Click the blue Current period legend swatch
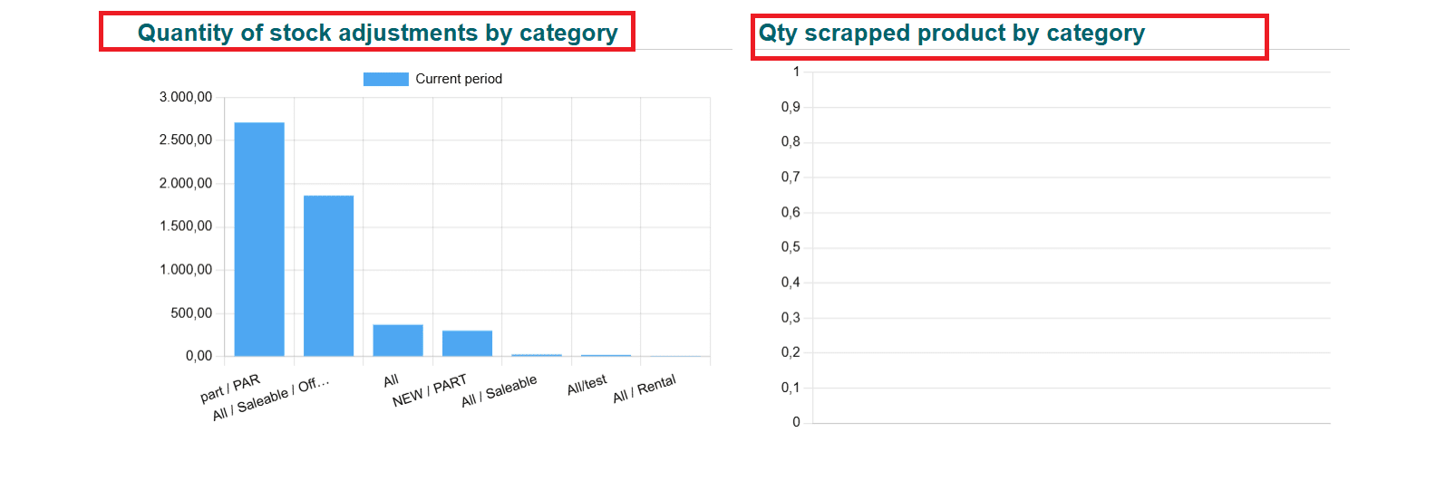 click(x=385, y=79)
